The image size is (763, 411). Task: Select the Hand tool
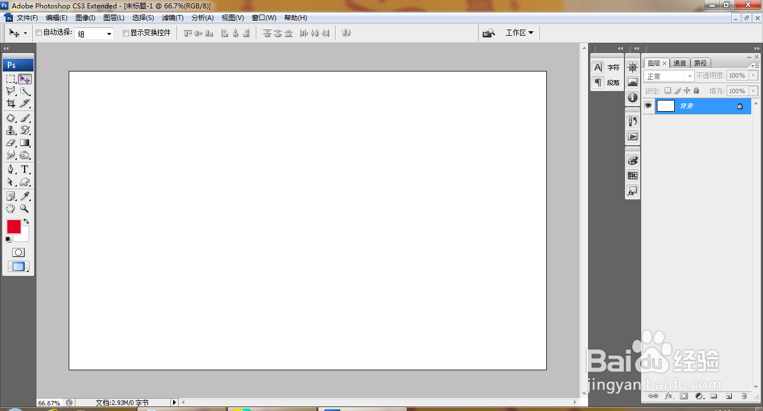pos(11,208)
